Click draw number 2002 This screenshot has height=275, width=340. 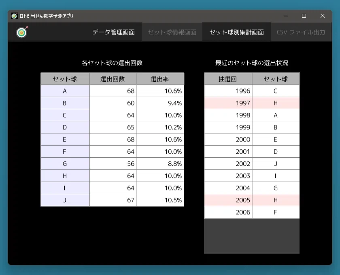pos(228,164)
